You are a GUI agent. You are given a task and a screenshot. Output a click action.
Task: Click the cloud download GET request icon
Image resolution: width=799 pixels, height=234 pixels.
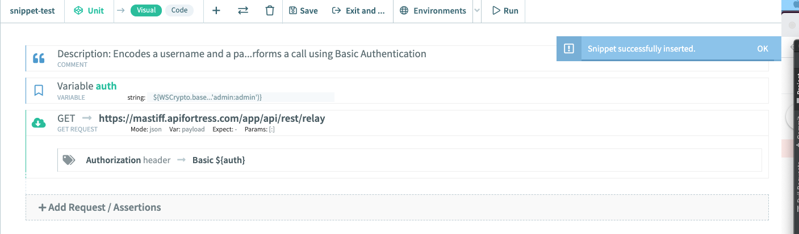pyautogui.click(x=39, y=123)
